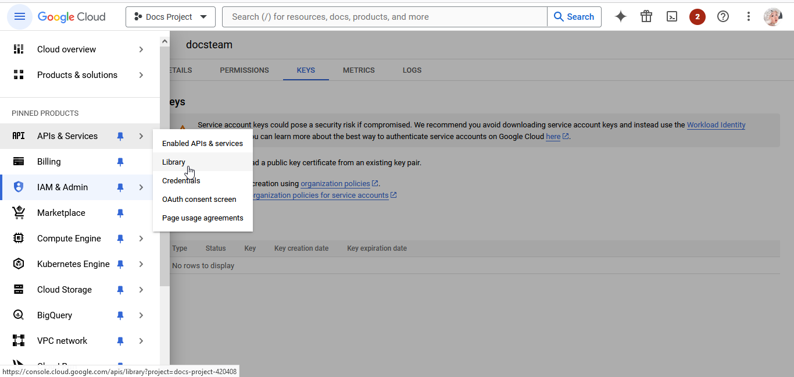The width and height of the screenshot is (794, 377).
Task: Click the Kubernetes Engine cube icon
Action: 19,264
